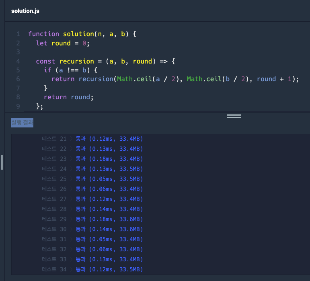Screen dimensions: 310x281
Task: Click the 'return round;' line
Action: (68, 97)
